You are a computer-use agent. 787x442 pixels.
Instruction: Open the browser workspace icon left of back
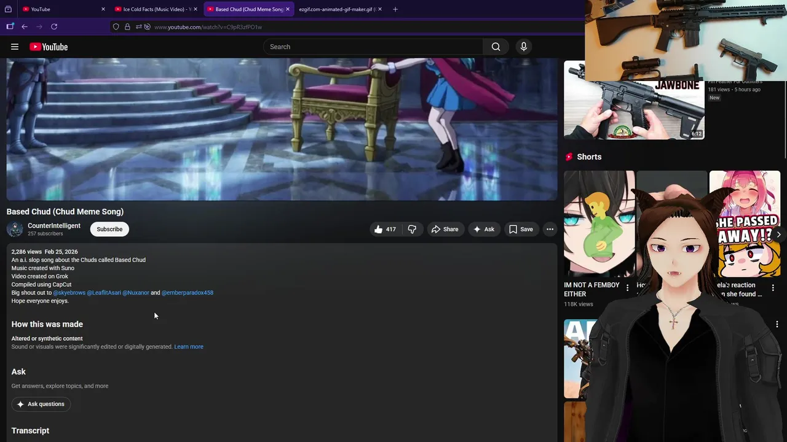click(10, 26)
